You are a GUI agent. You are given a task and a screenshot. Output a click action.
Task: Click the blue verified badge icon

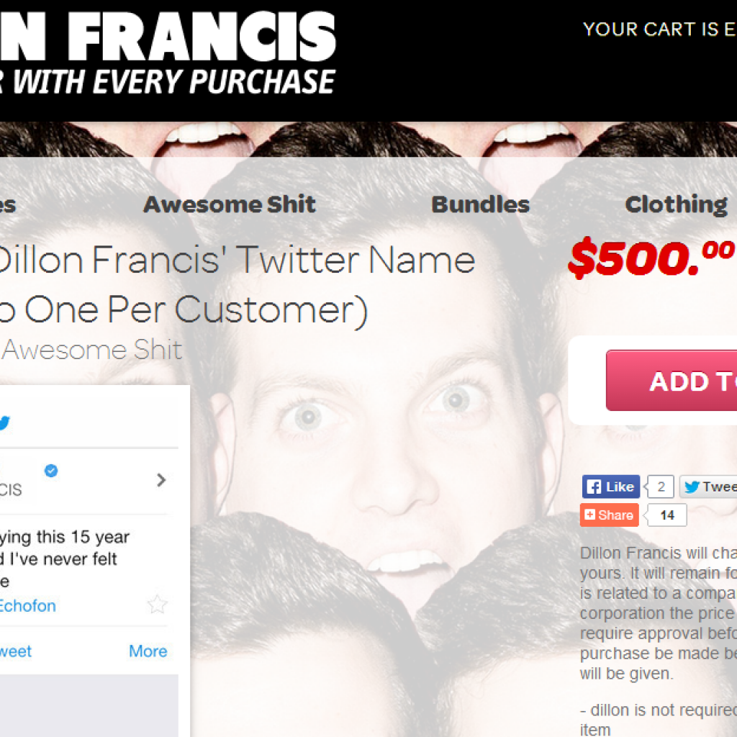coord(51,470)
